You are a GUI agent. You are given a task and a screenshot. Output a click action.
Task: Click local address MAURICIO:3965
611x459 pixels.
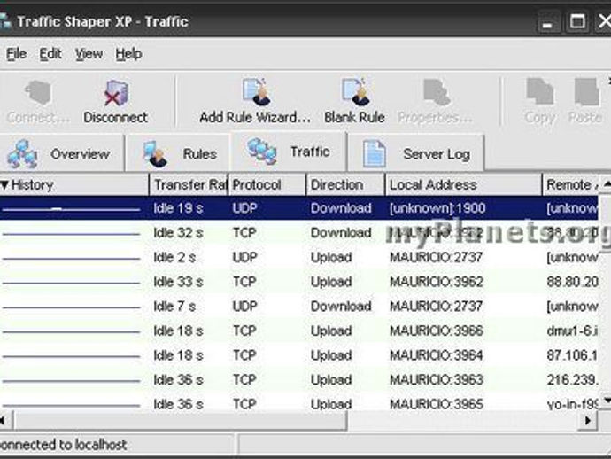[437, 404]
